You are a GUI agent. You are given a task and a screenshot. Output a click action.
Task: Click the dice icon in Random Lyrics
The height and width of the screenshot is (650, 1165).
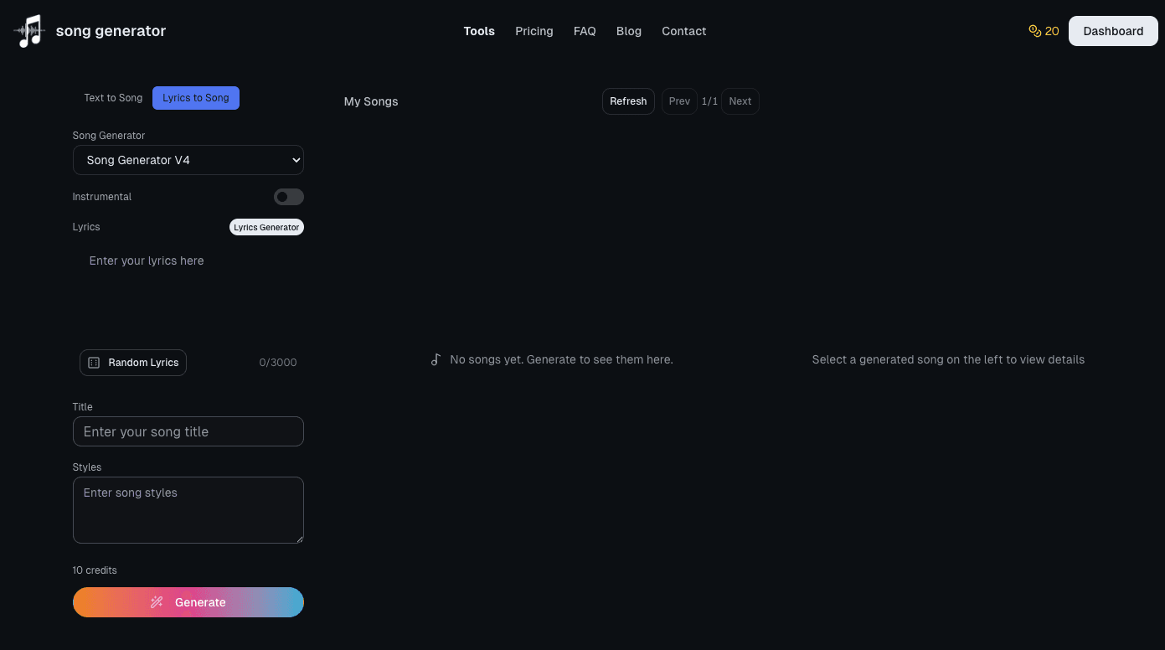(94, 363)
